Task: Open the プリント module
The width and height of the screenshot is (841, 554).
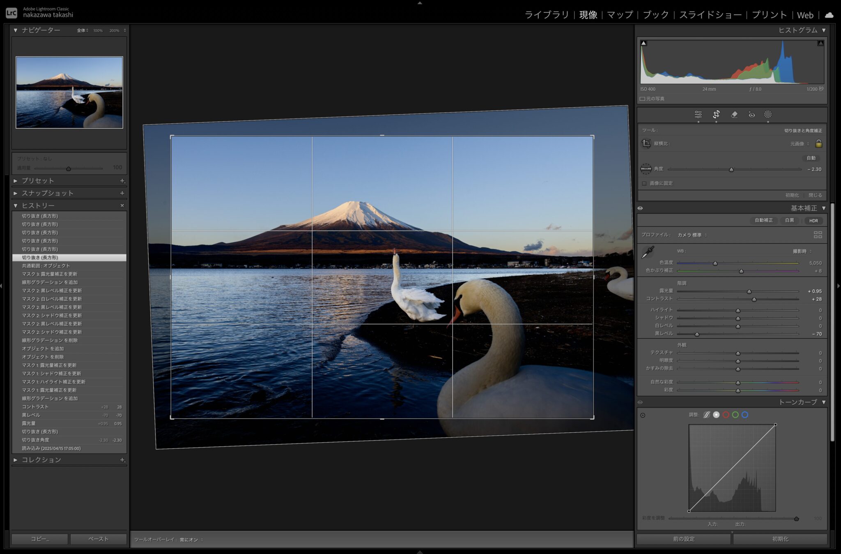Action: [769, 15]
